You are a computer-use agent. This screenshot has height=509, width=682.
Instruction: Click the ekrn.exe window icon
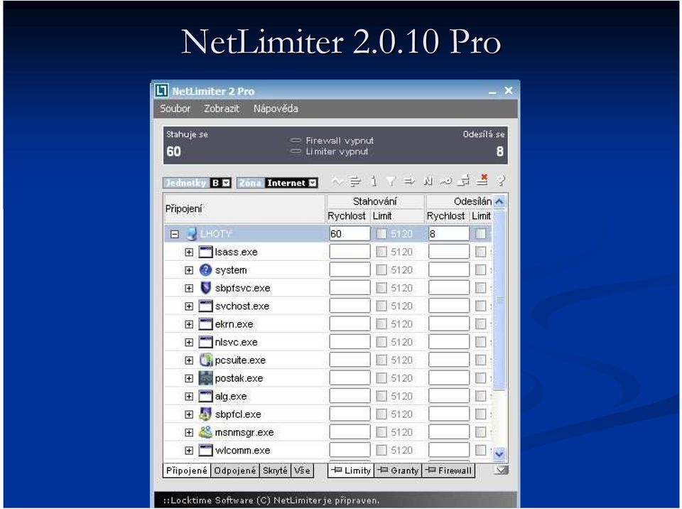[x=205, y=324]
